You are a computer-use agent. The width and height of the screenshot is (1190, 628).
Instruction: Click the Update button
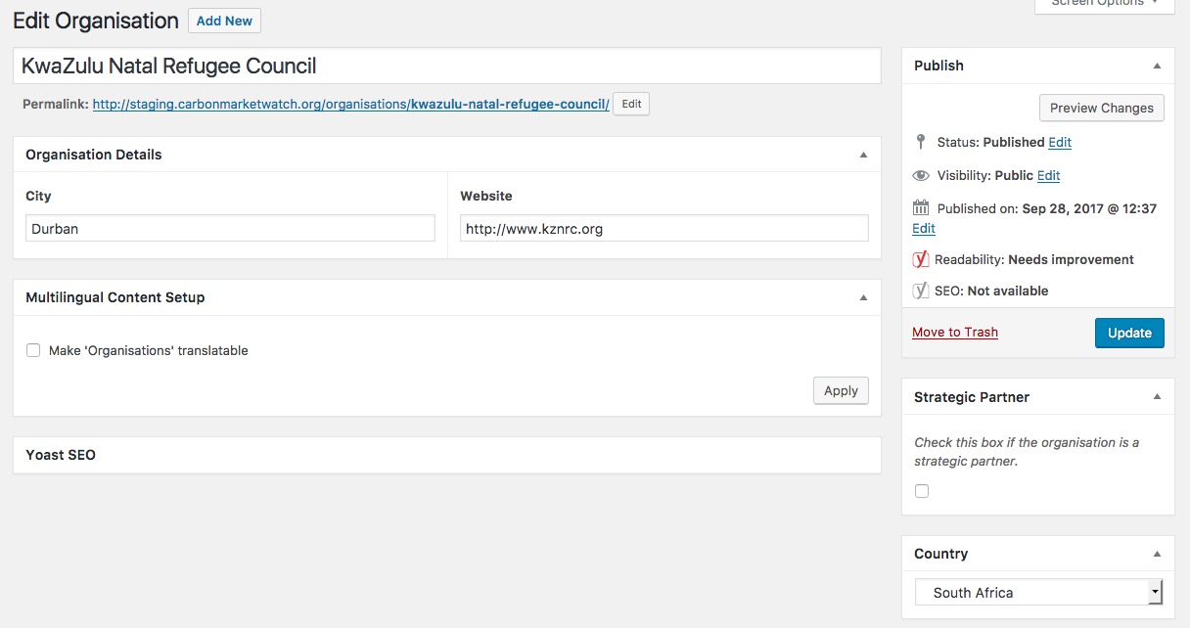pos(1129,333)
